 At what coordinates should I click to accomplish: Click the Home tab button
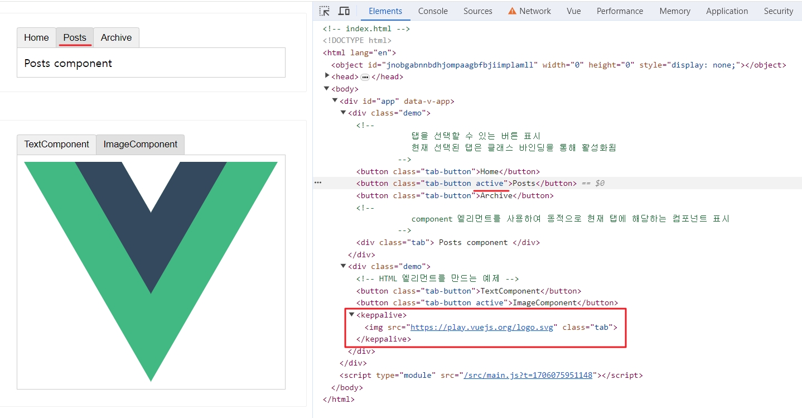click(x=37, y=37)
